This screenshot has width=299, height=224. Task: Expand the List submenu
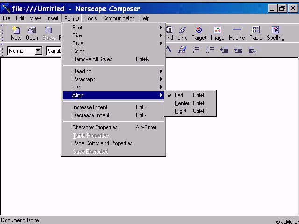point(114,87)
